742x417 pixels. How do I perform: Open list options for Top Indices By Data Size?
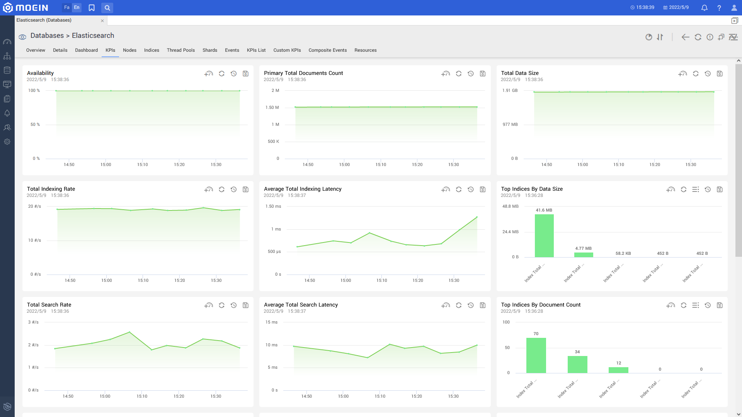(x=696, y=189)
